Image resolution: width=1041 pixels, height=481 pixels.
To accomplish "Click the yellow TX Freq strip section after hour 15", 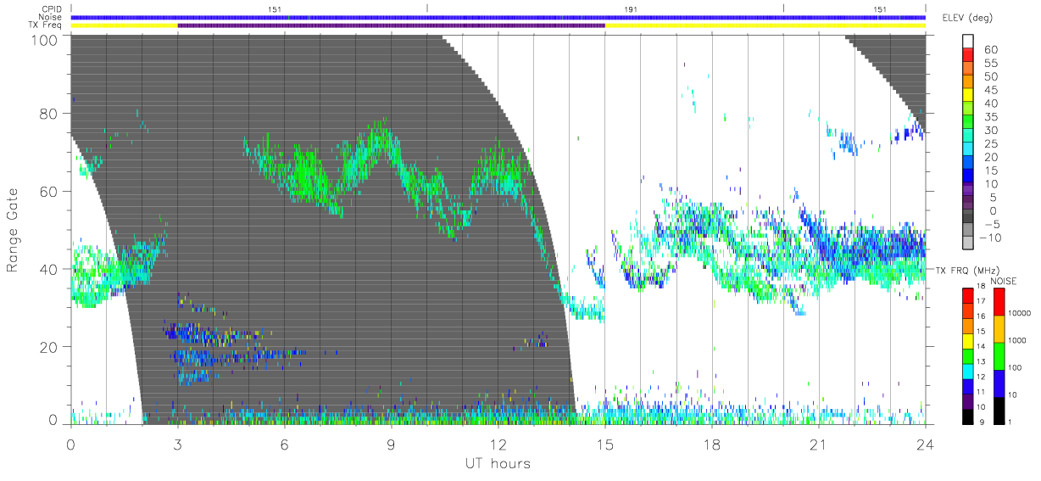I will (x=765, y=25).
